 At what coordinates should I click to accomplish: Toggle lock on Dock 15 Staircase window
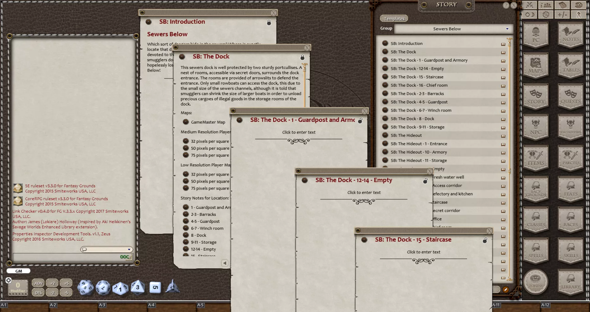485,240
